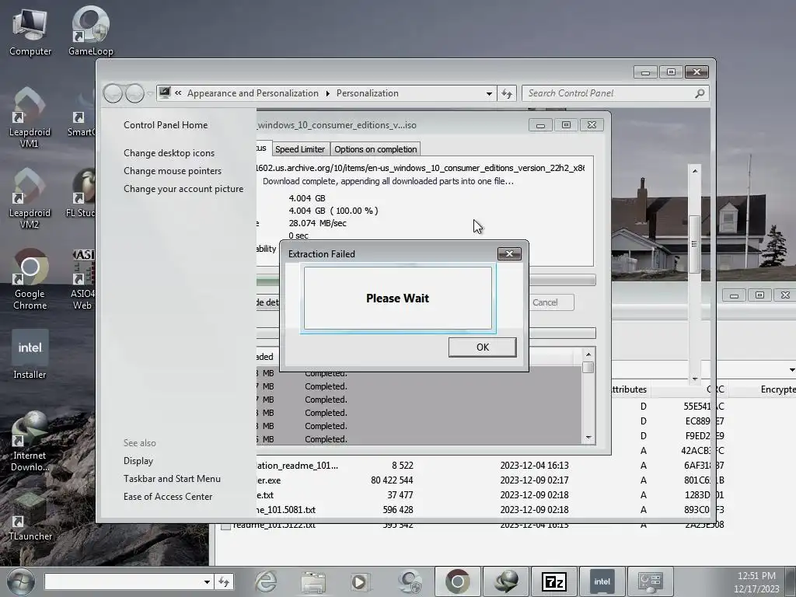Screen dimensions: 796x597
Task: Click the taskbar address go button
Action: 223,581
